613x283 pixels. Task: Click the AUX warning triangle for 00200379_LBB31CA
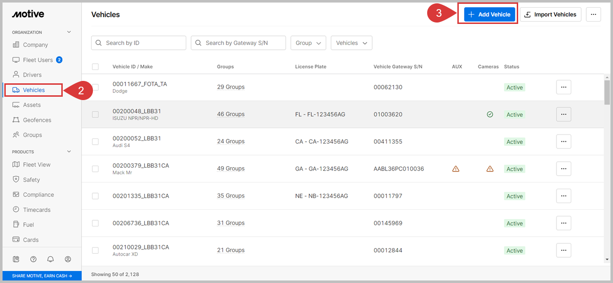click(455, 169)
